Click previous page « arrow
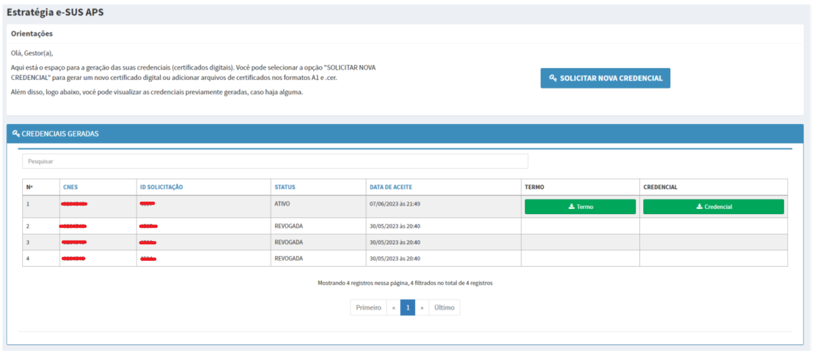The image size is (815, 353). (393, 308)
